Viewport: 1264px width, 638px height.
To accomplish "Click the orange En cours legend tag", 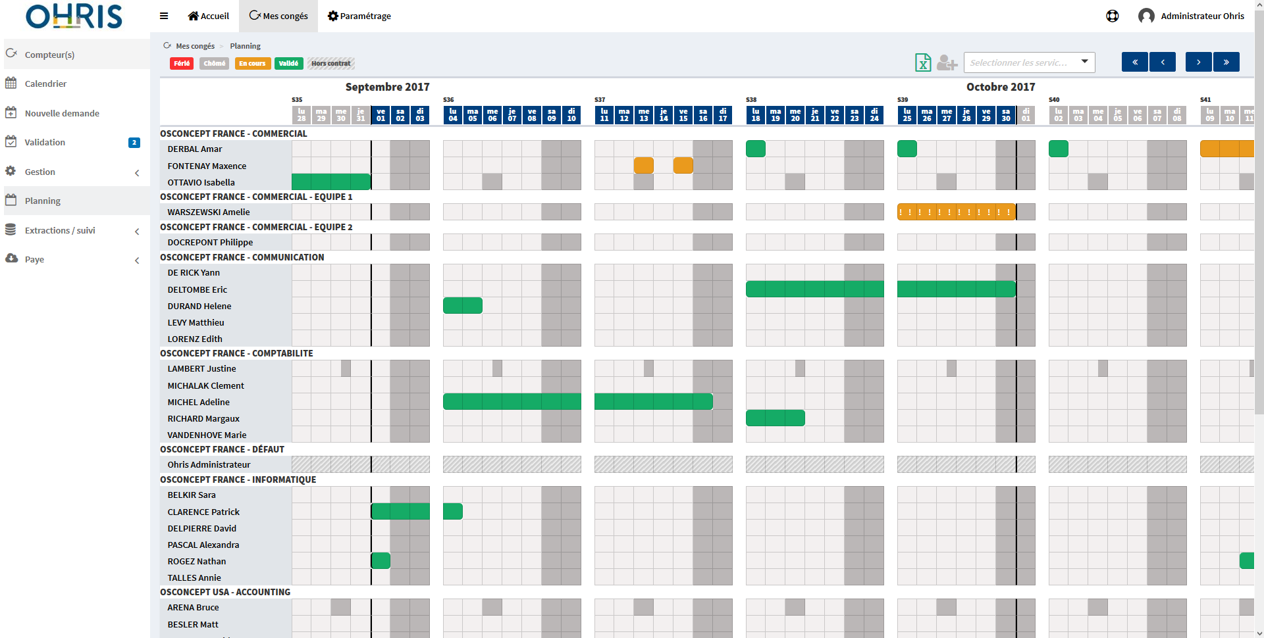I will [253, 63].
